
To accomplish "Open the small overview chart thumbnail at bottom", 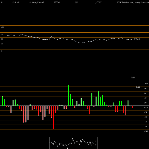I will pos(74,143).
